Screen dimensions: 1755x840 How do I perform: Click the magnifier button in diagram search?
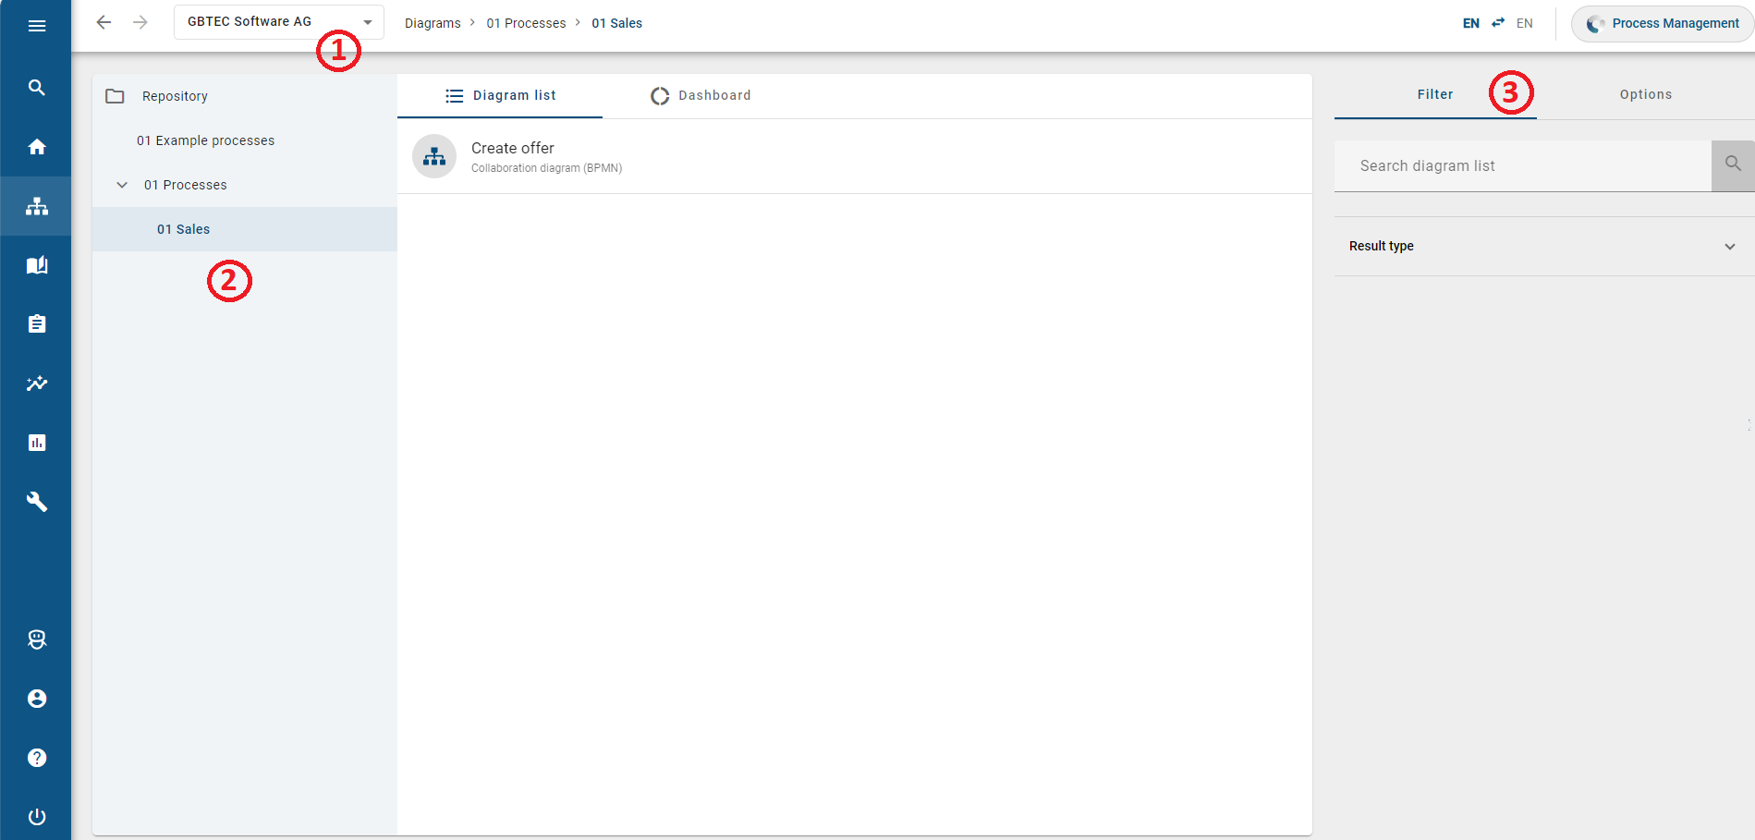coord(1733,165)
